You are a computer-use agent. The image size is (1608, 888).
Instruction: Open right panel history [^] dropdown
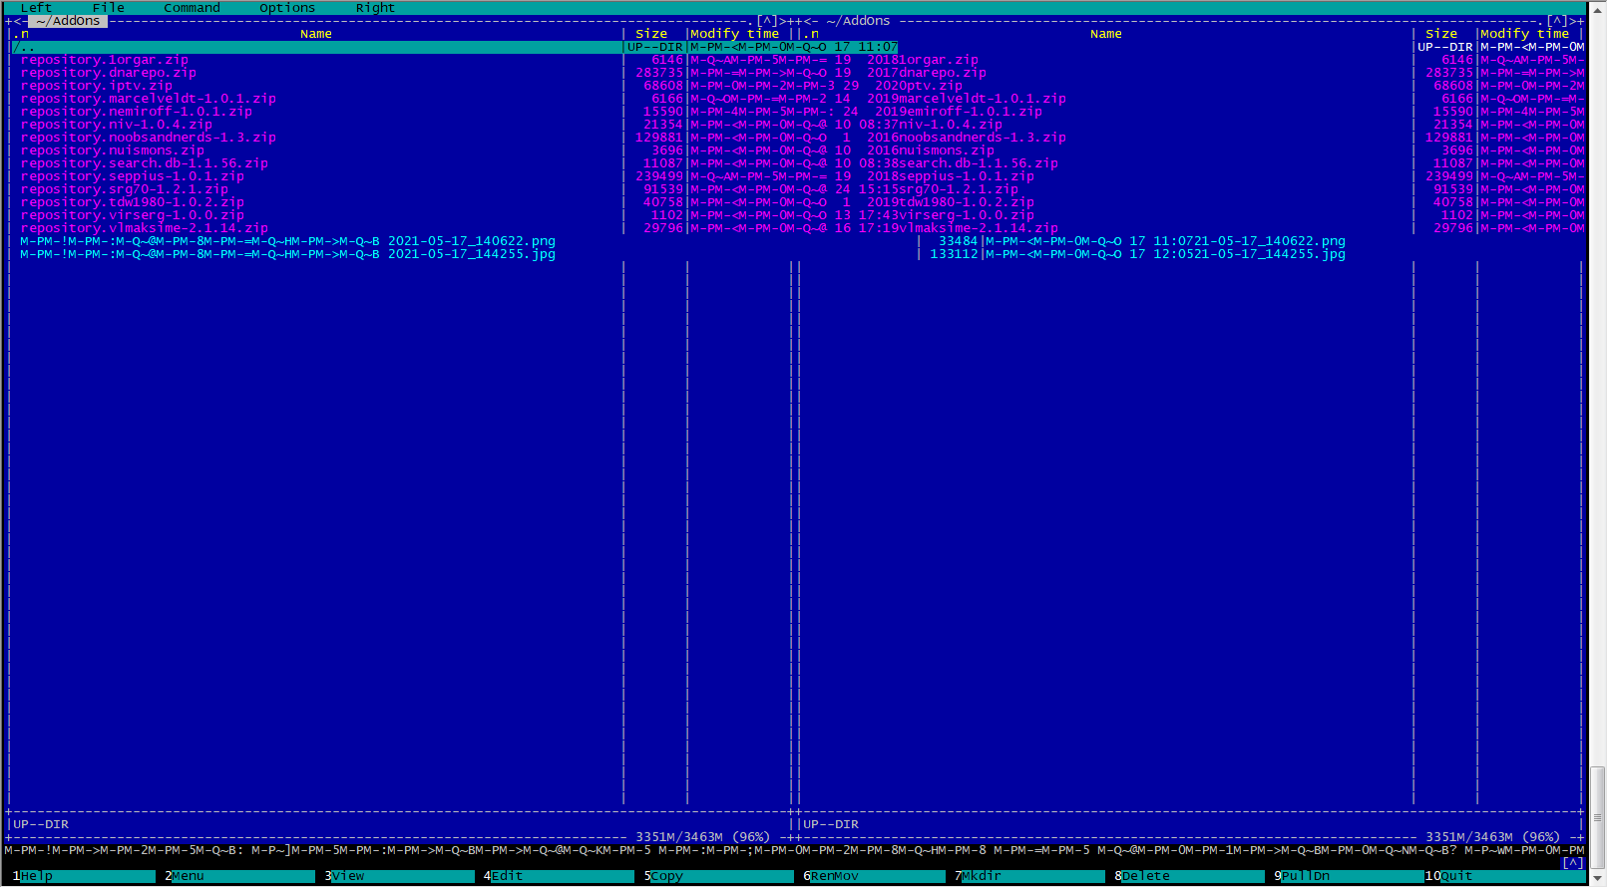pyautogui.click(x=1558, y=21)
